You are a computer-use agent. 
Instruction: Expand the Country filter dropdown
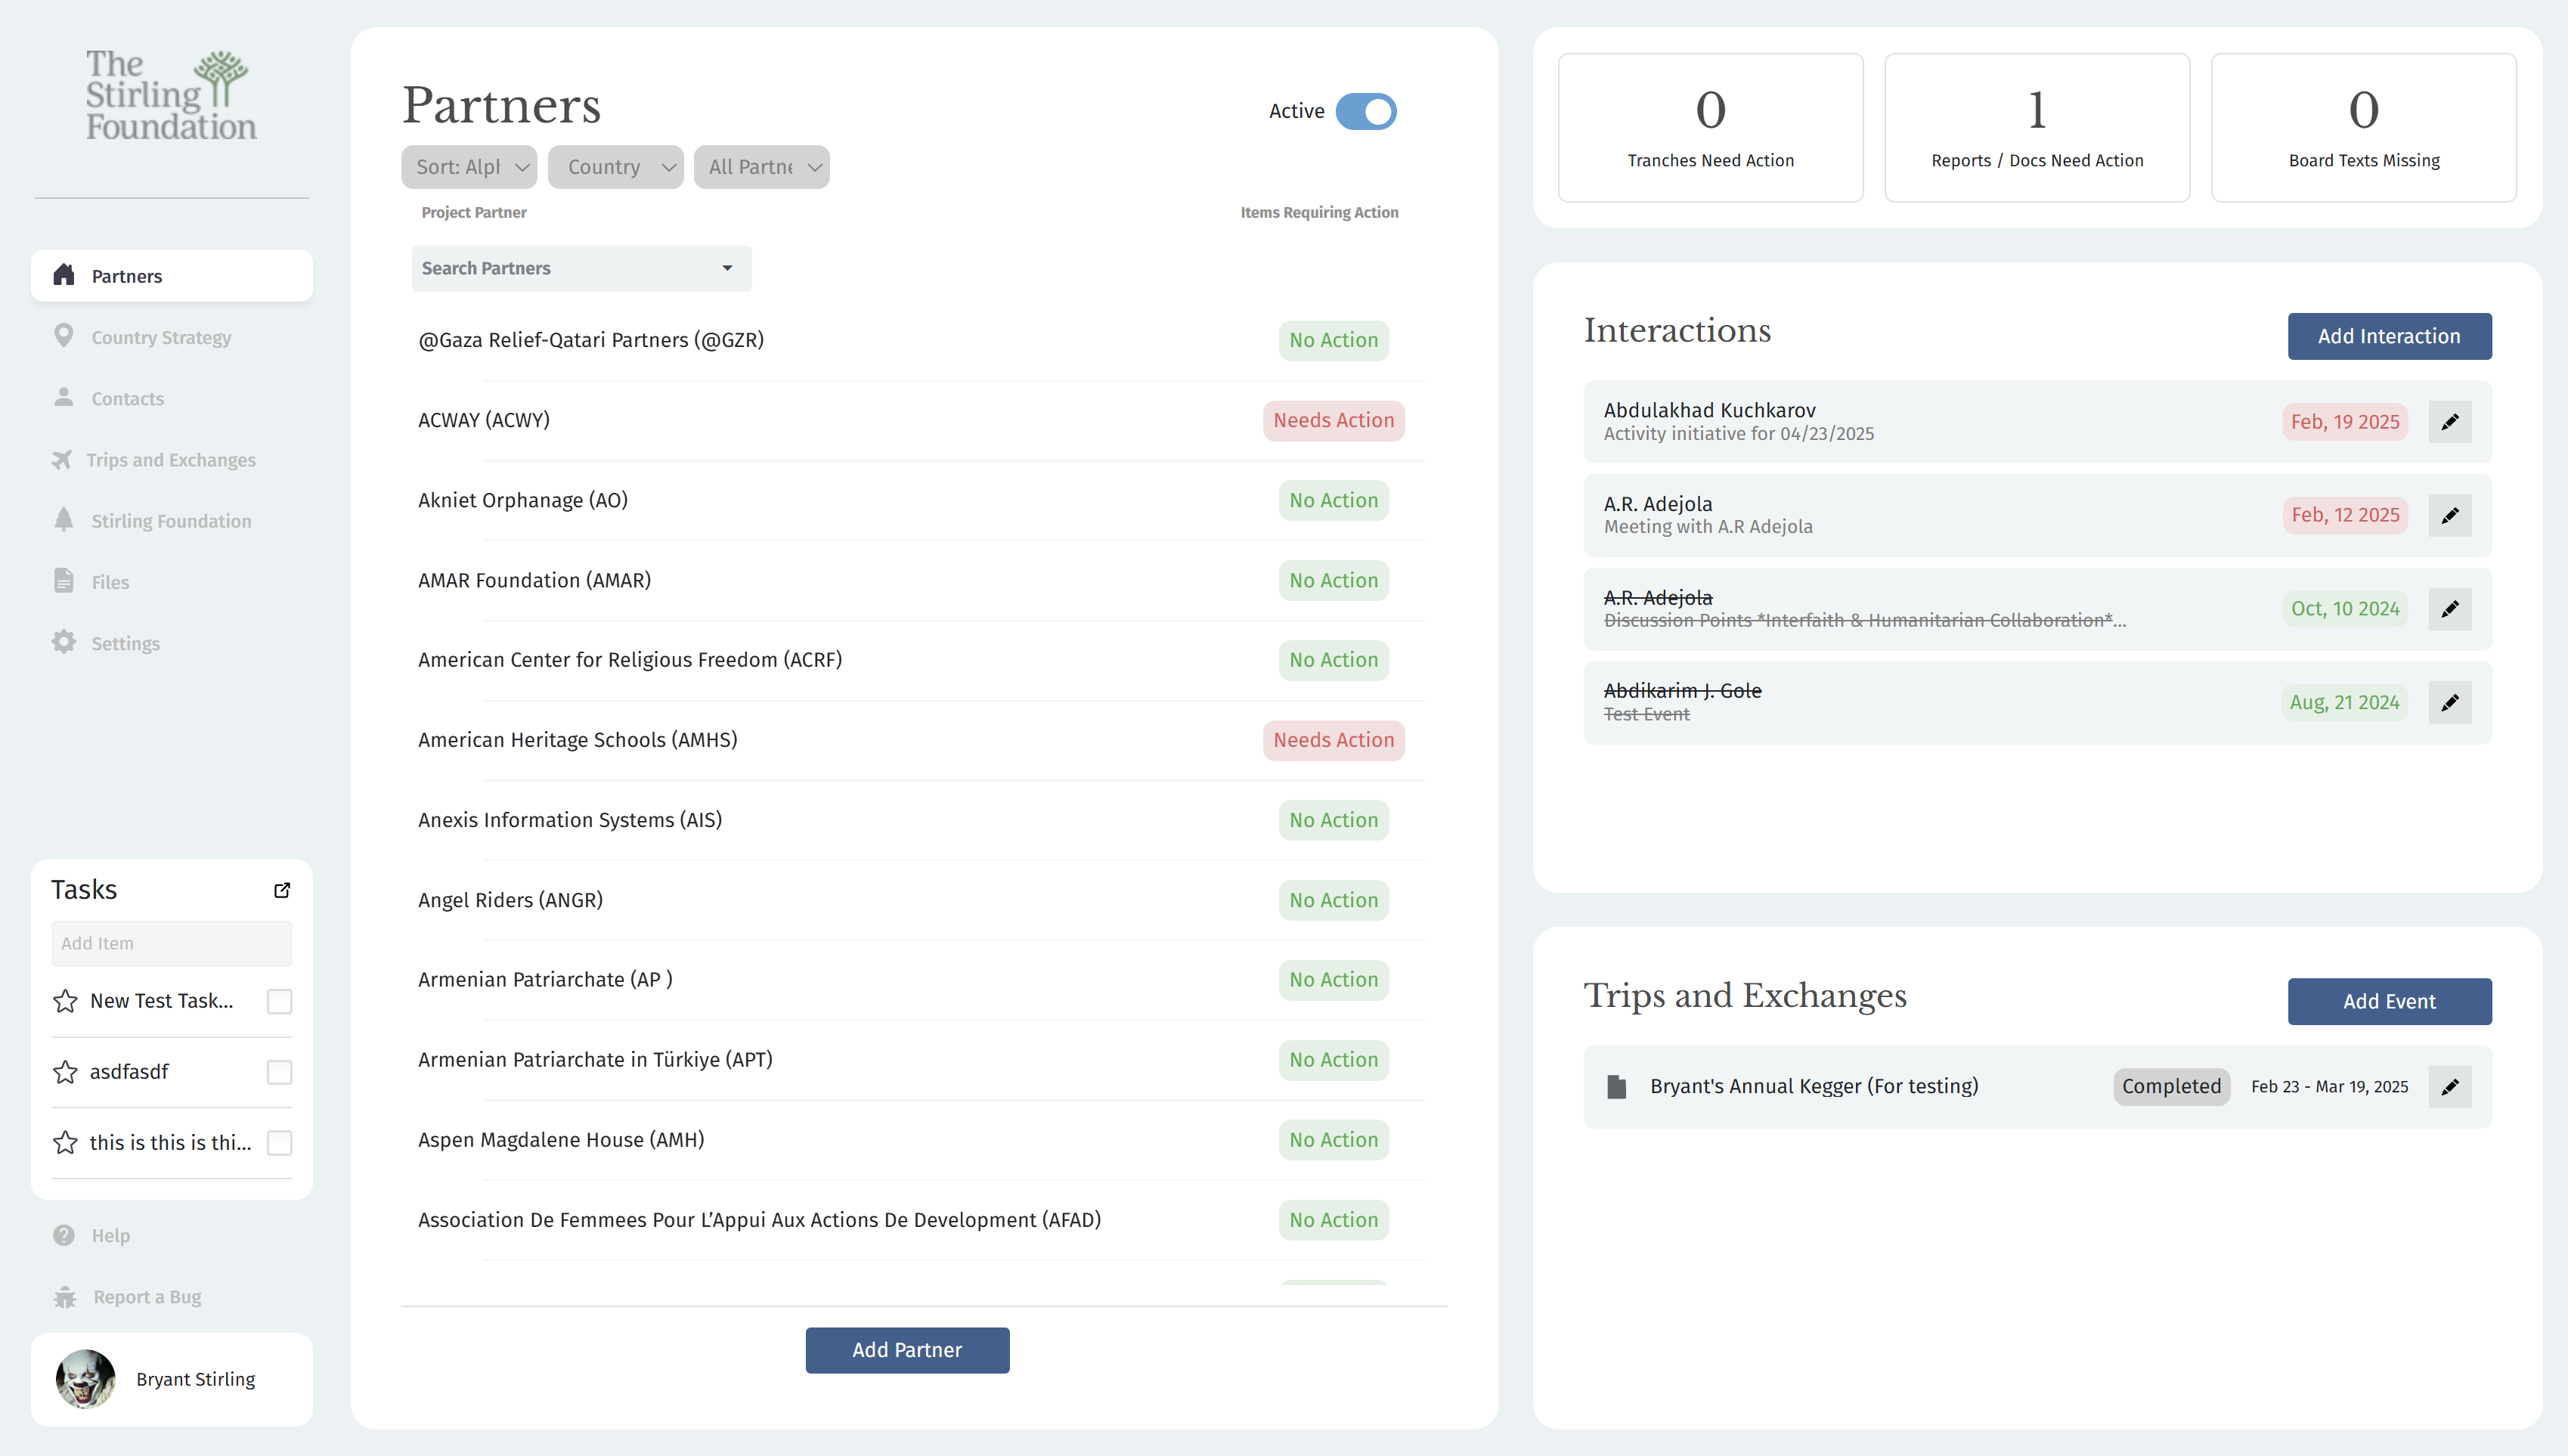[615, 166]
